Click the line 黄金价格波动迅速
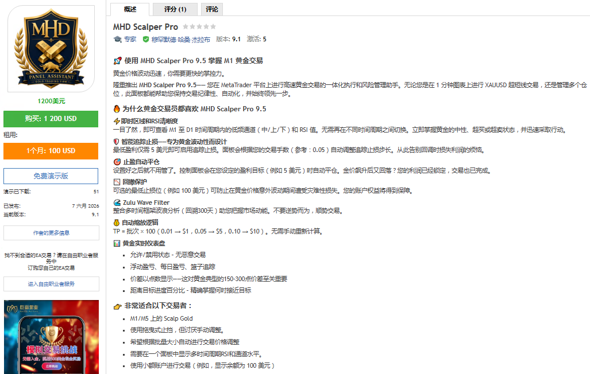 coord(169,73)
